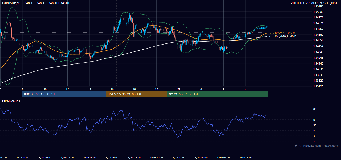This screenshot has height=160, width=341.
Task: Click price axis label 1.34767
Action: [x=318, y=29]
